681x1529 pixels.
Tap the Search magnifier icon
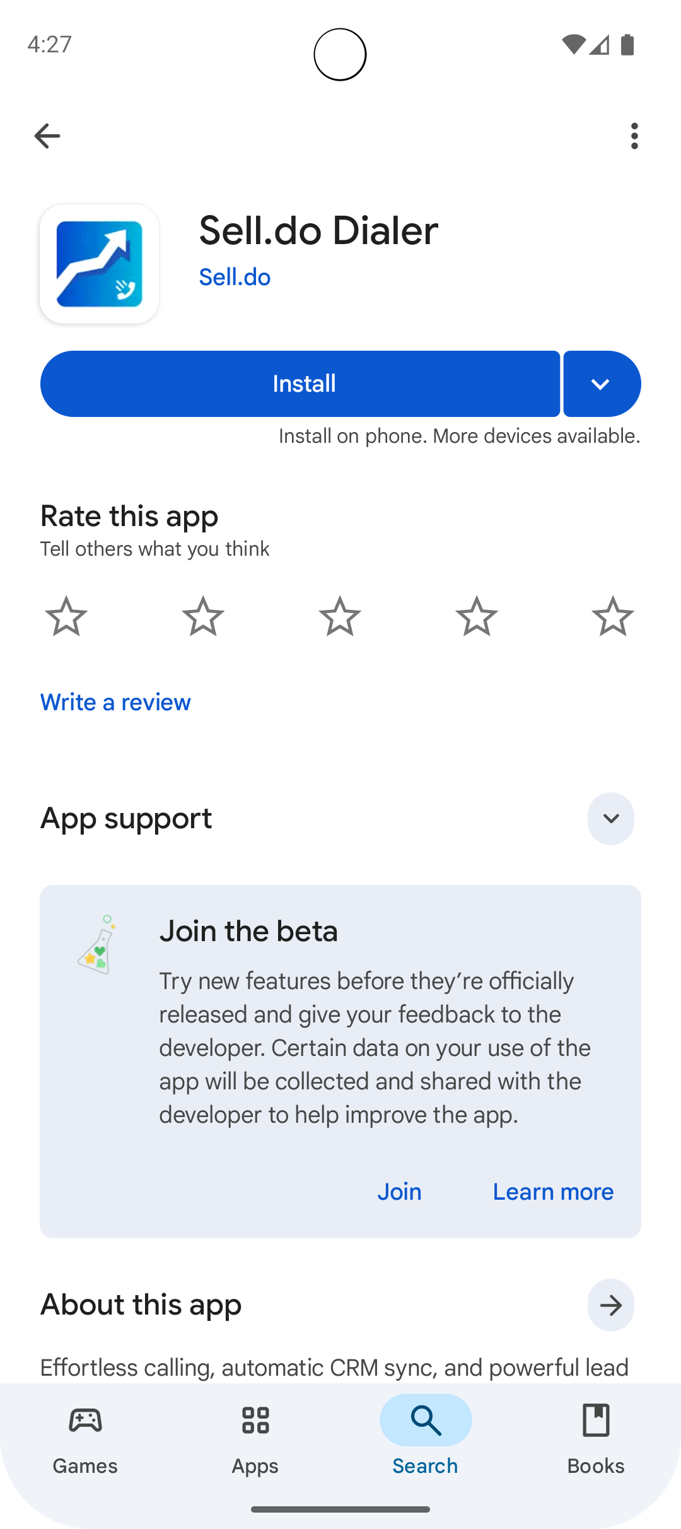[x=426, y=1421]
